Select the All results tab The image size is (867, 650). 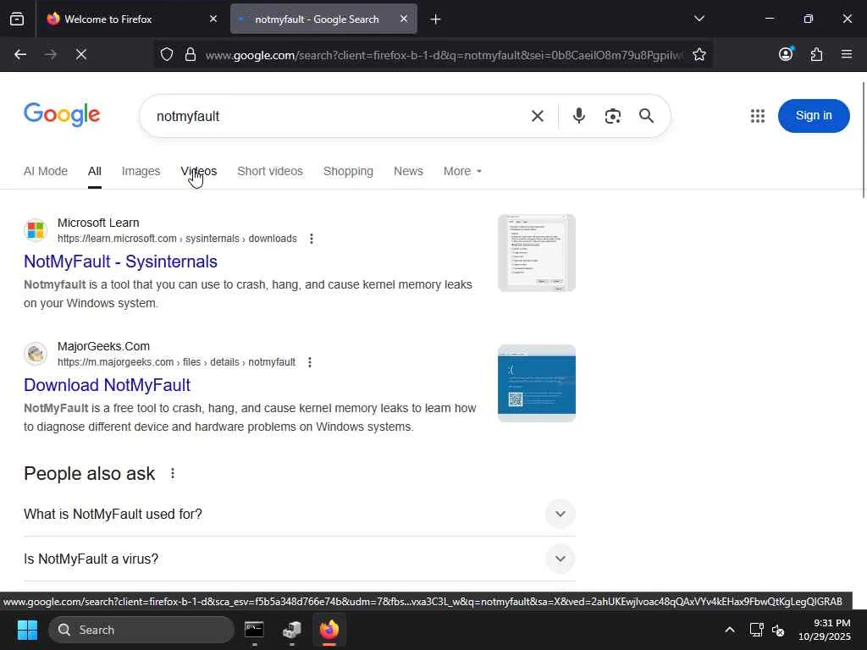click(x=95, y=171)
